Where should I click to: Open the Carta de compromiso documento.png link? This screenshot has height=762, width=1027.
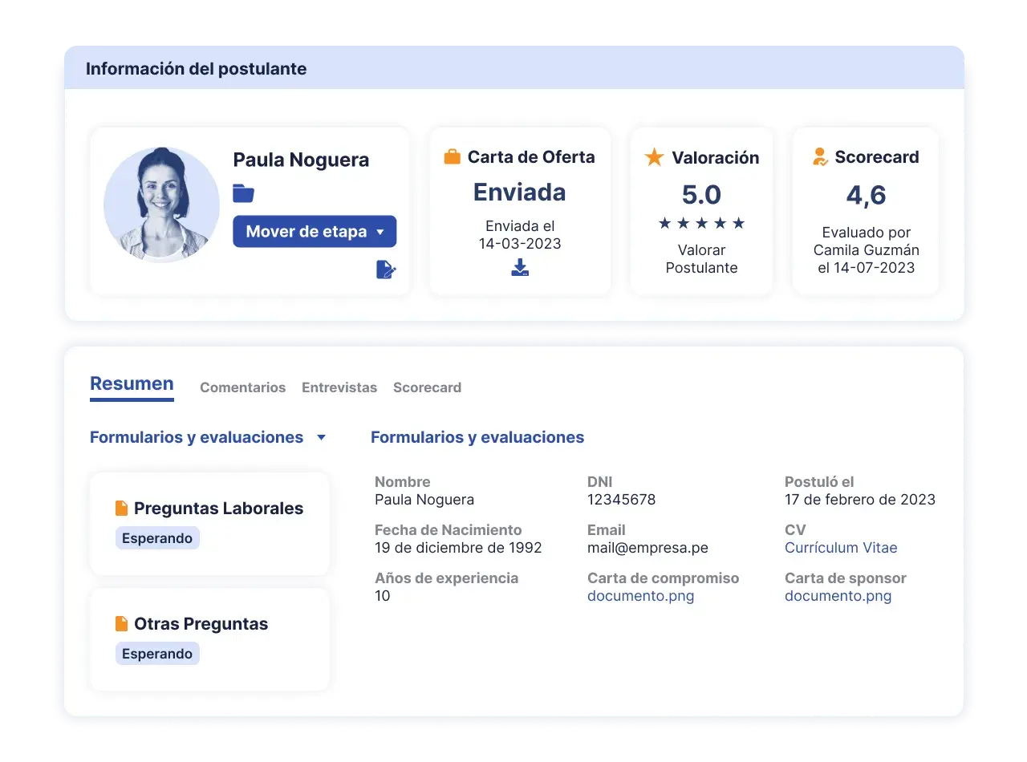coord(640,596)
